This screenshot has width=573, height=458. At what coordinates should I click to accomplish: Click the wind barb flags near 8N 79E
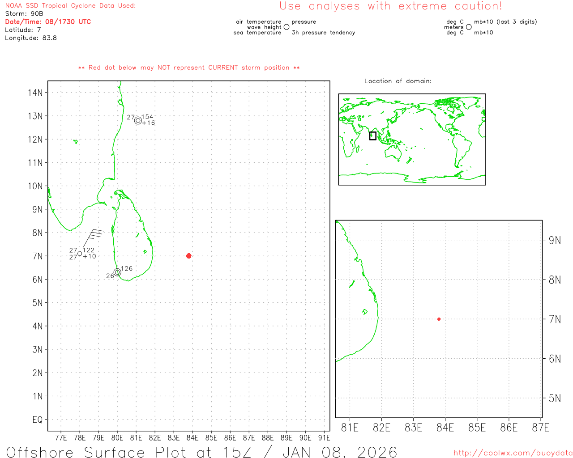pos(96,233)
